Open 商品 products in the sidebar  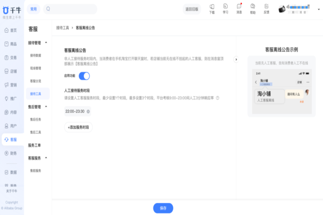[12, 44]
